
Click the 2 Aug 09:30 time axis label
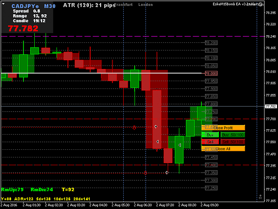210,205
